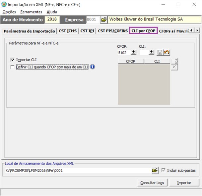Screen dimensions: 202x196
Task: Close the Importação em XML window
Action: point(194,4)
